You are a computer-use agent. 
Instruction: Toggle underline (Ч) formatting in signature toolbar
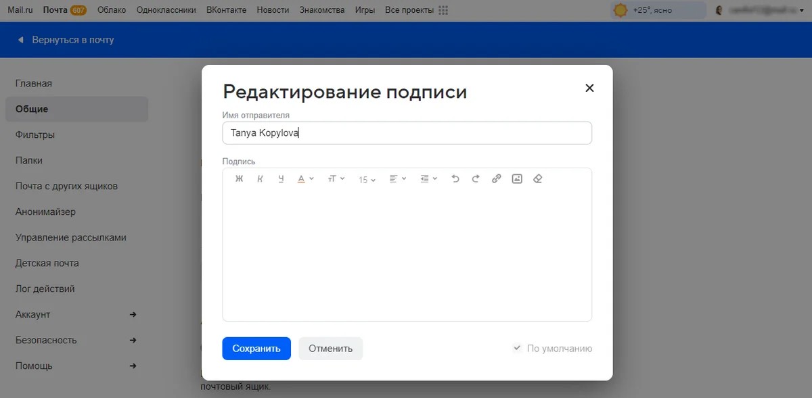[281, 179]
